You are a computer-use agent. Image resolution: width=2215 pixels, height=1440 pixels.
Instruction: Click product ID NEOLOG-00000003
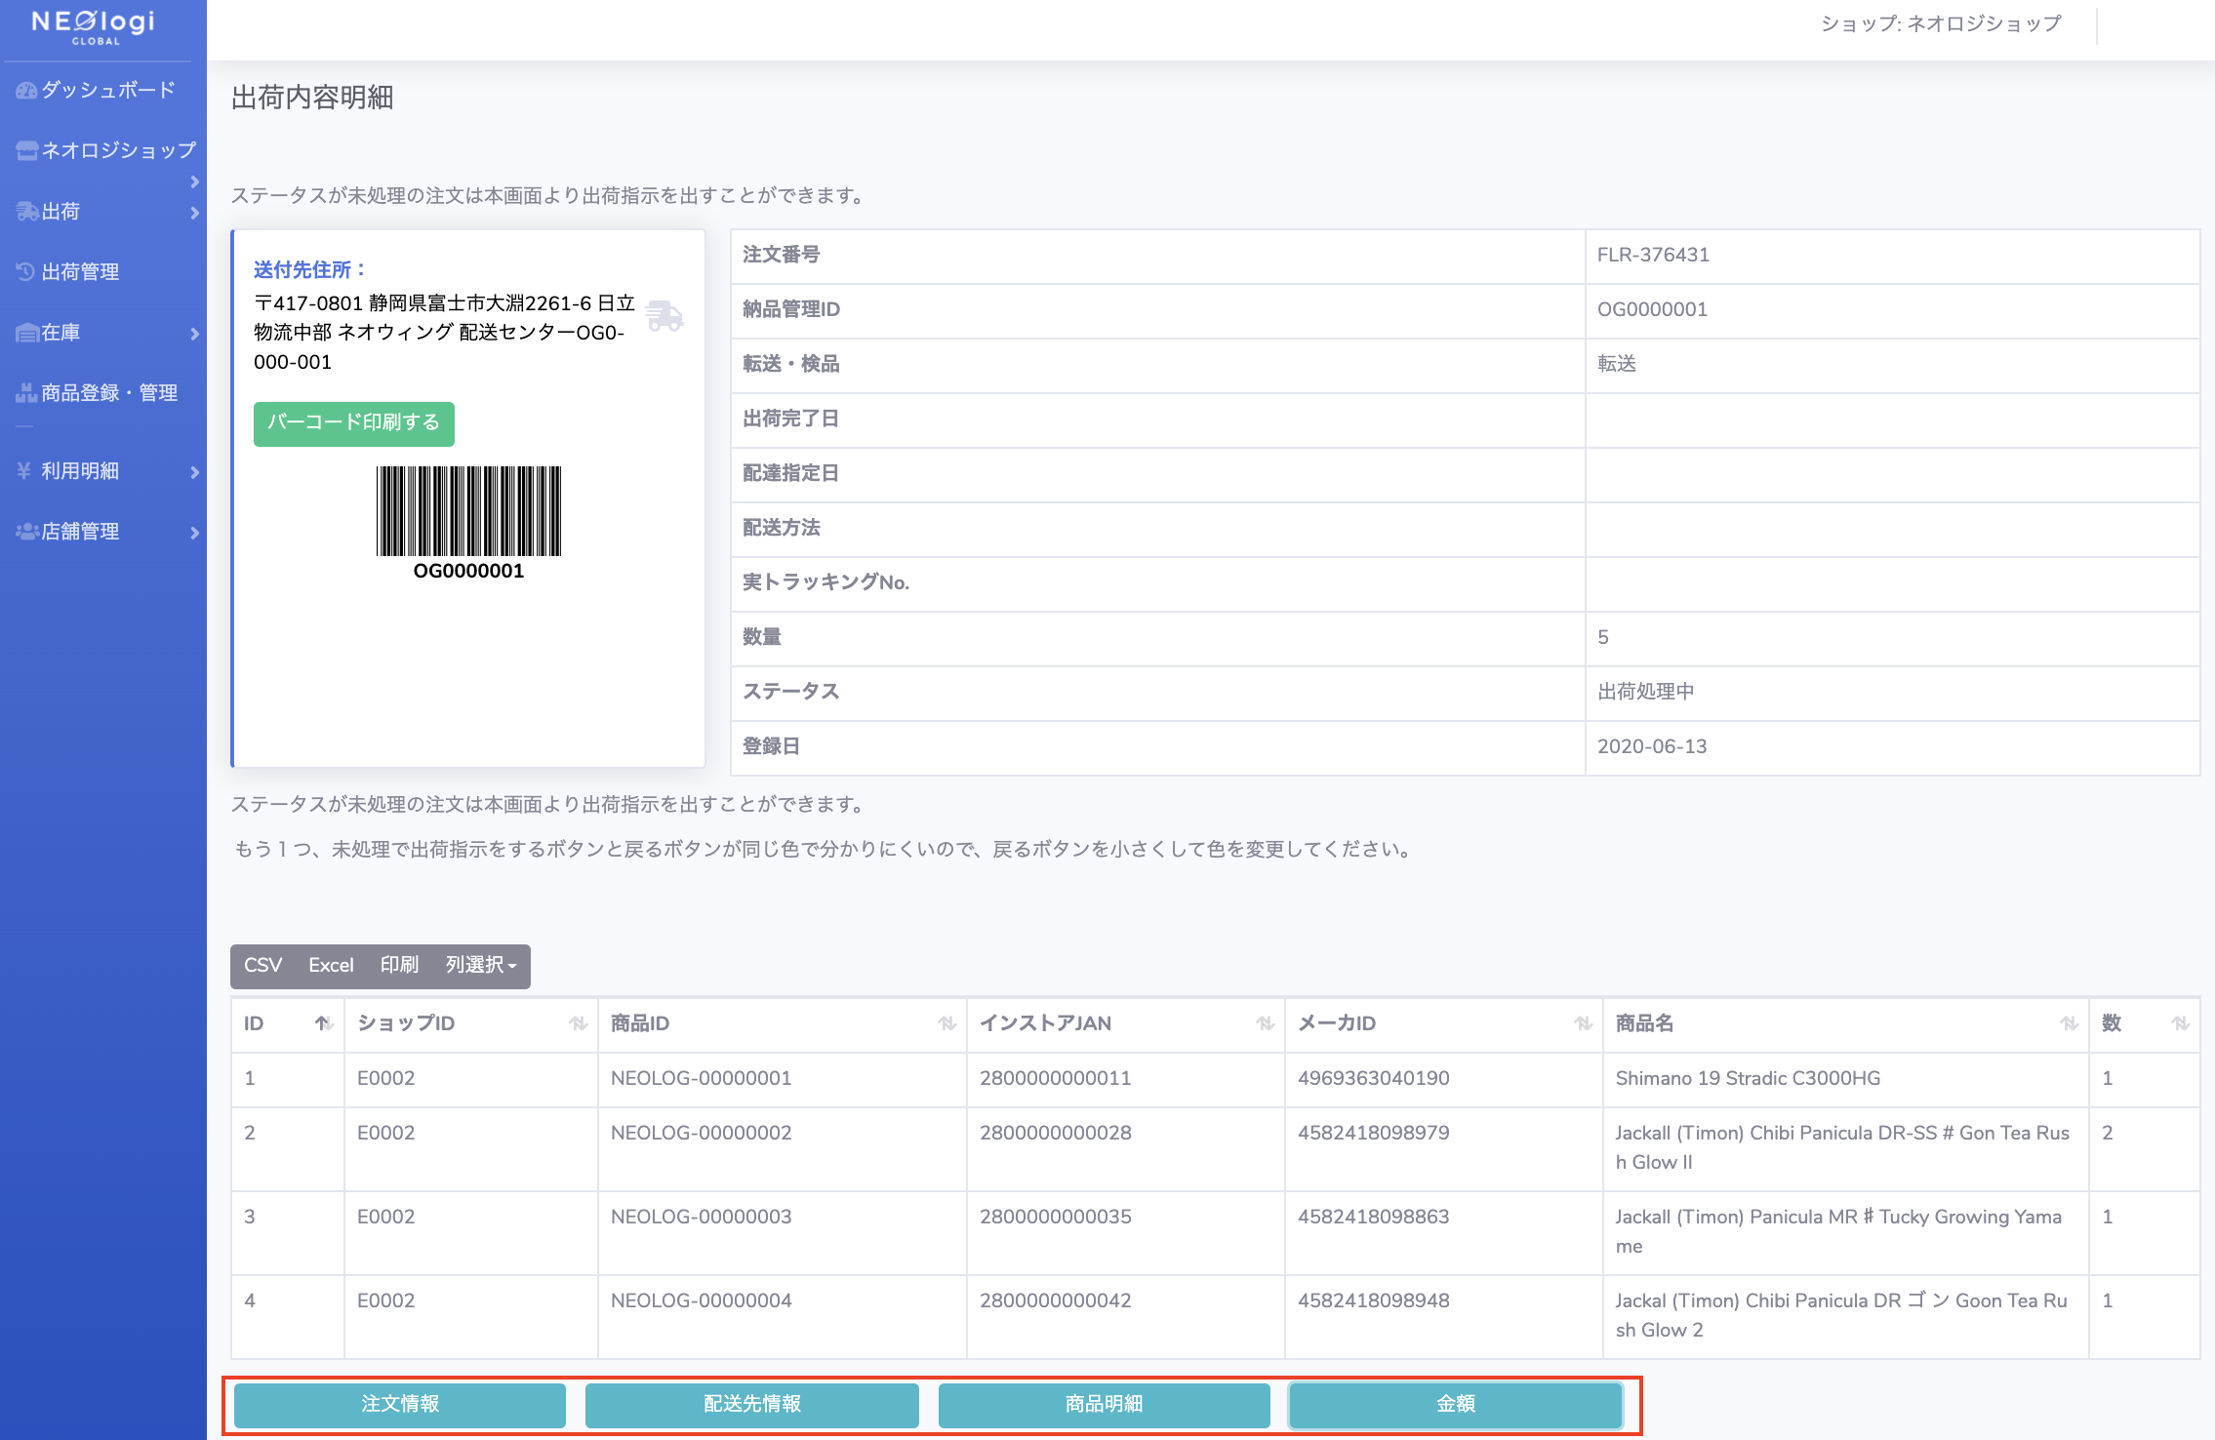point(702,1218)
